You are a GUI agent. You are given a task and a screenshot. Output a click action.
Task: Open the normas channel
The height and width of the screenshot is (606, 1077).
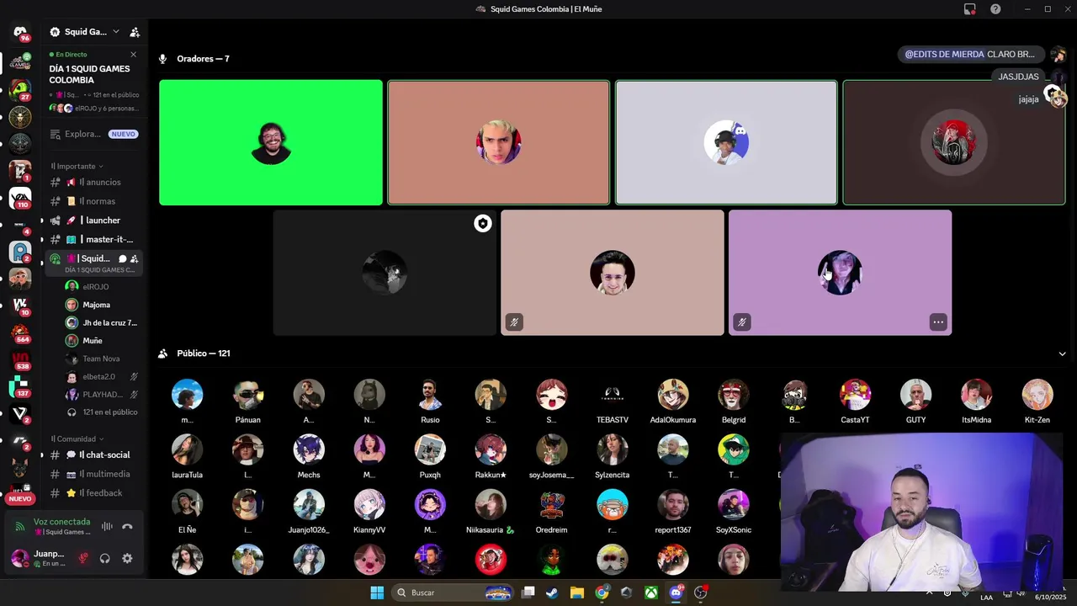coord(93,201)
